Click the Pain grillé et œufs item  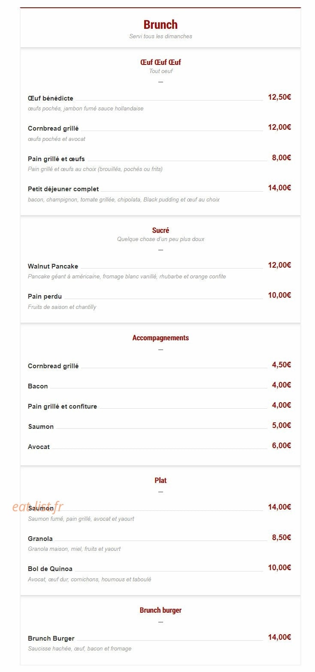click(x=56, y=159)
